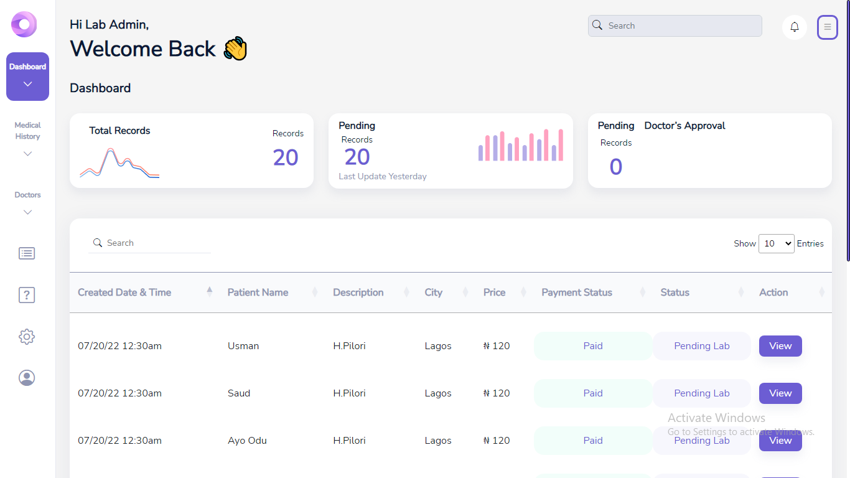Sort by Description column
This screenshot has width=850, height=478.
tap(371, 293)
